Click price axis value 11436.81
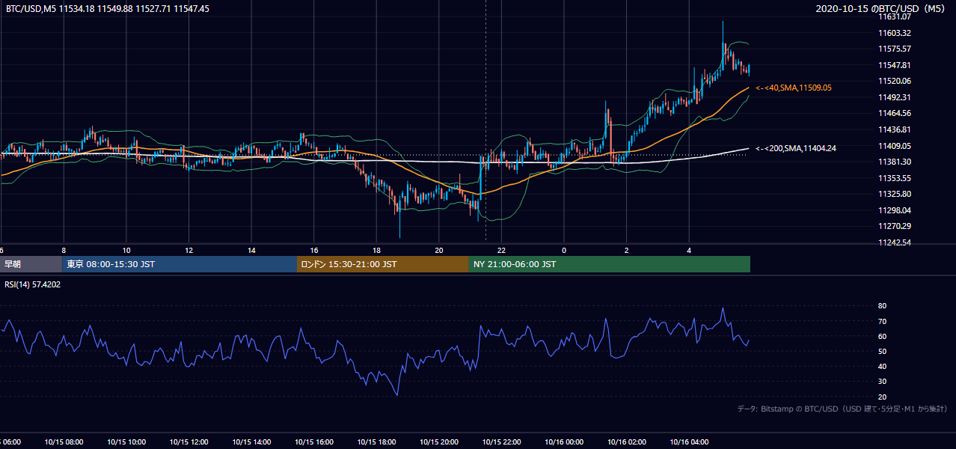The width and height of the screenshot is (956, 449). pyautogui.click(x=895, y=129)
